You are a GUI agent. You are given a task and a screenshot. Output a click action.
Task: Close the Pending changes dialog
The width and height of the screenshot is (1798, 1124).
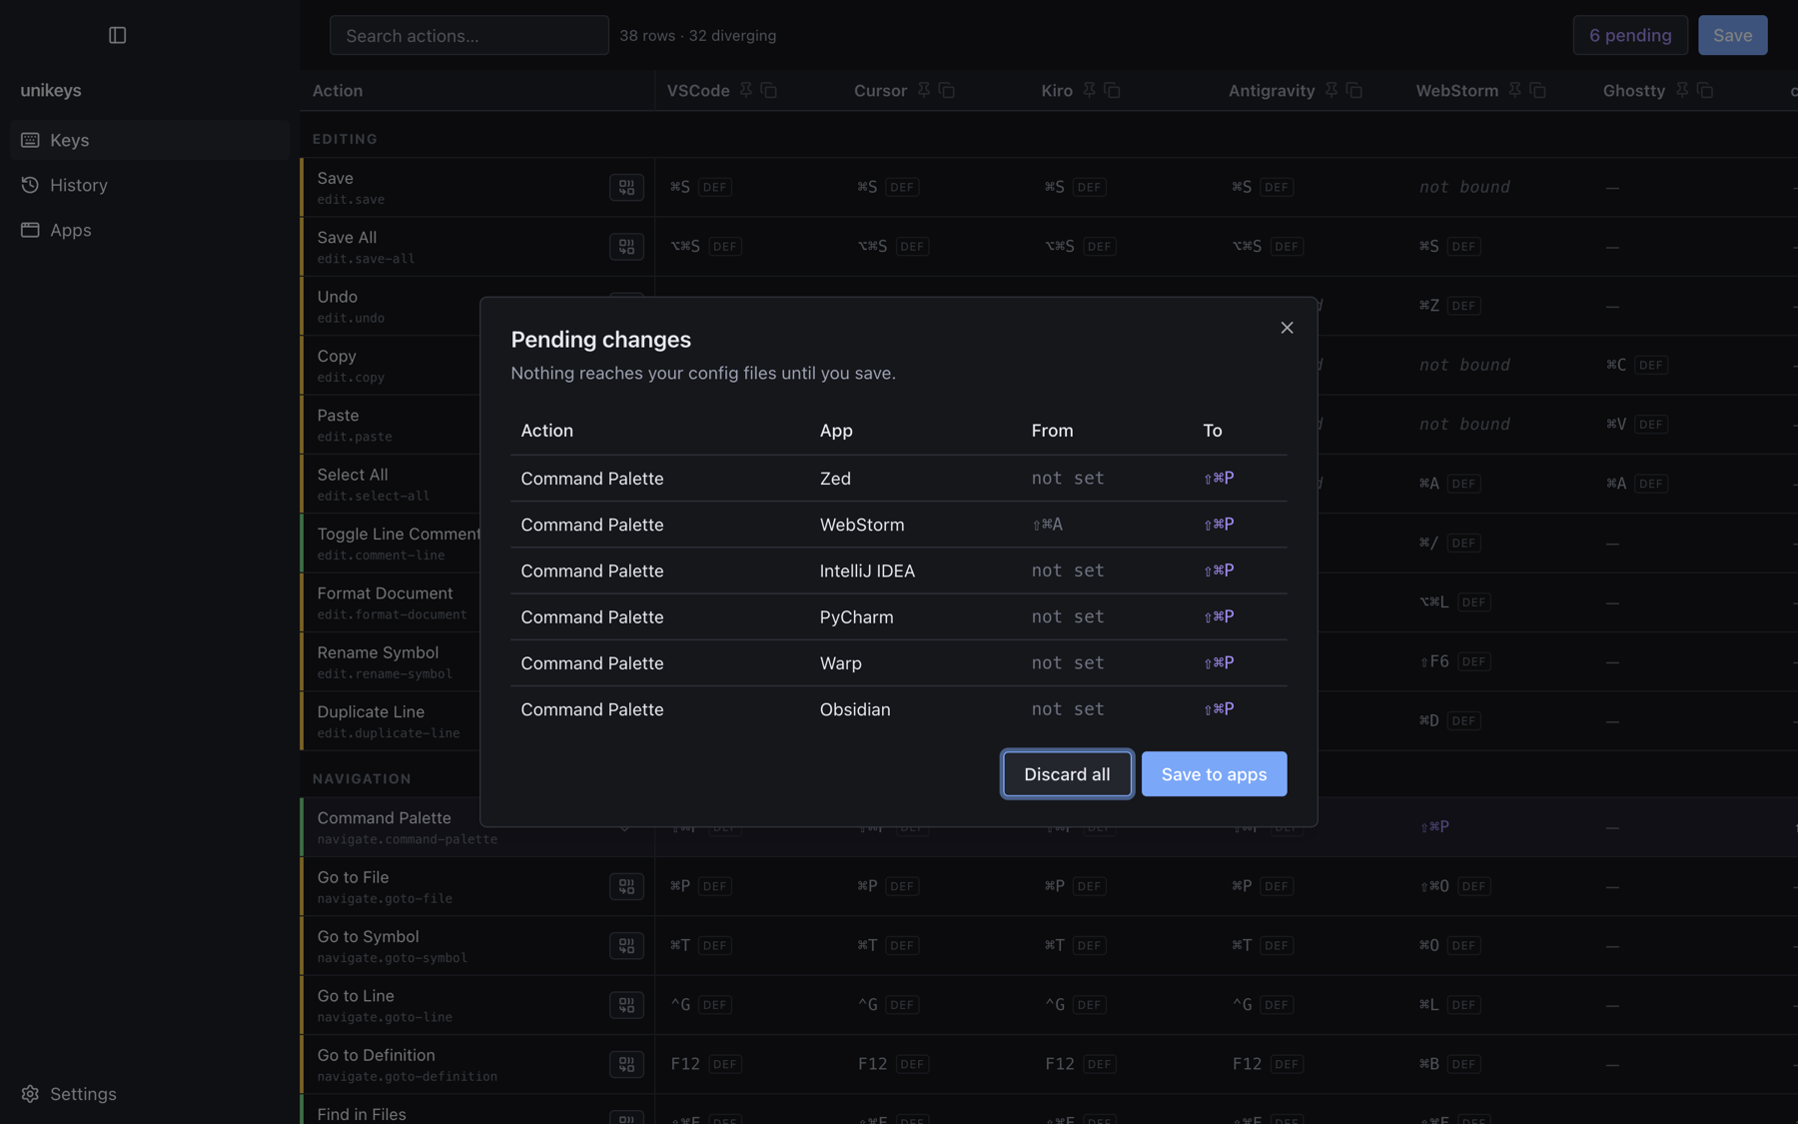click(x=1287, y=328)
